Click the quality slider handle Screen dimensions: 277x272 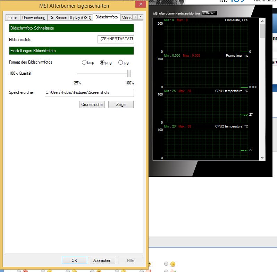129,73
